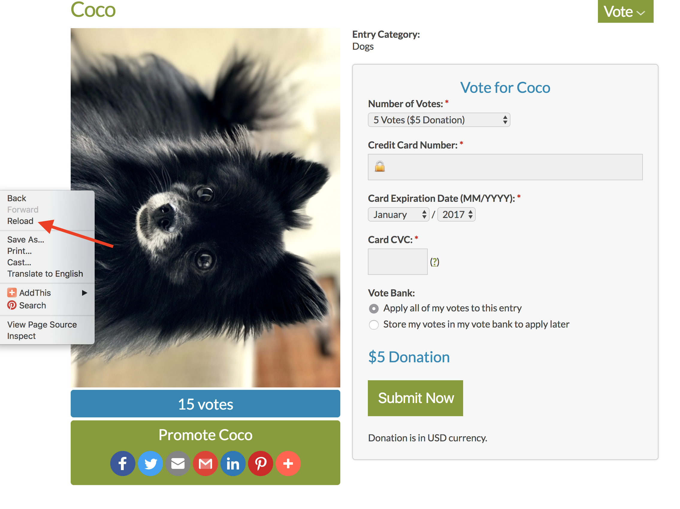Viewport: 680px width, 509px height.
Task: Open the expiration month dropdown
Action: [398, 214]
